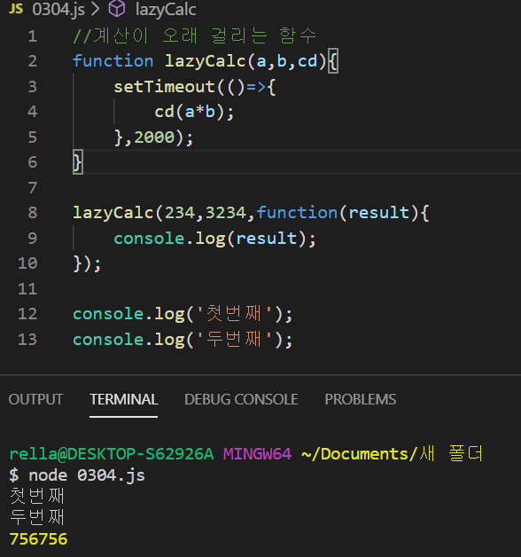Click the terminal command 'node 0304.js'
Image resolution: width=521 pixels, height=557 pixels.
pos(87,475)
